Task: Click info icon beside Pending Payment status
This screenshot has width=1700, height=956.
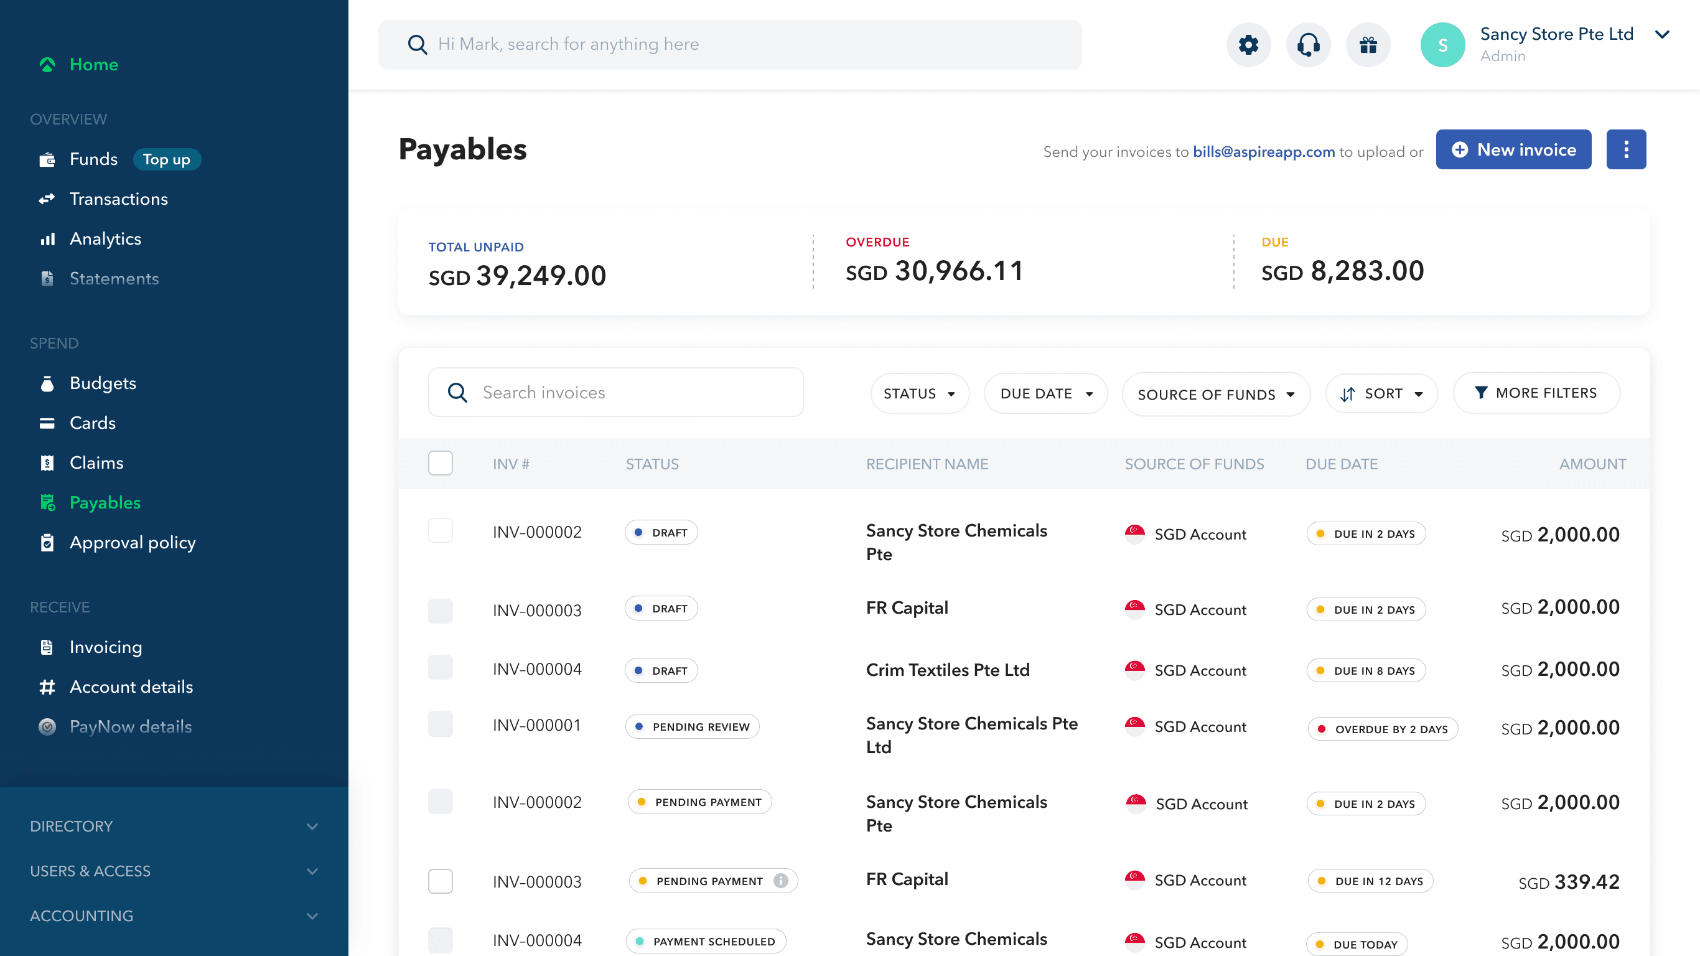Action: pyautogui.click(x=781, y=881)
